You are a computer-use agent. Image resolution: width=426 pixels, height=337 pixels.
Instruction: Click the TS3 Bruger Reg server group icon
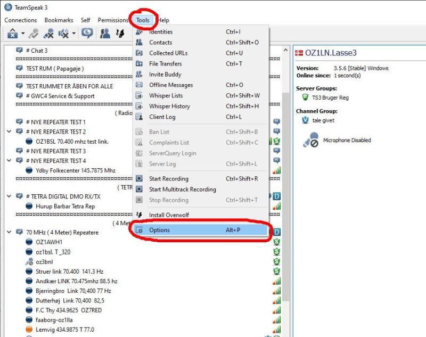(305, 97)
